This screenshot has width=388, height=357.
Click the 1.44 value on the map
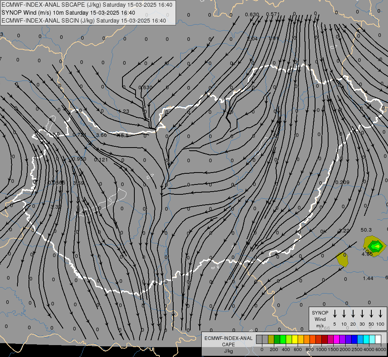[x=368, y=278]
